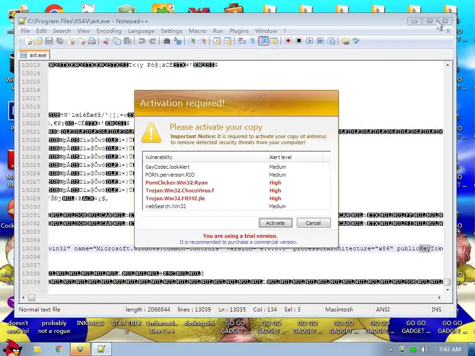
Task: Click the ABC spell-check toolbar icon
Action: click(356, 41)
